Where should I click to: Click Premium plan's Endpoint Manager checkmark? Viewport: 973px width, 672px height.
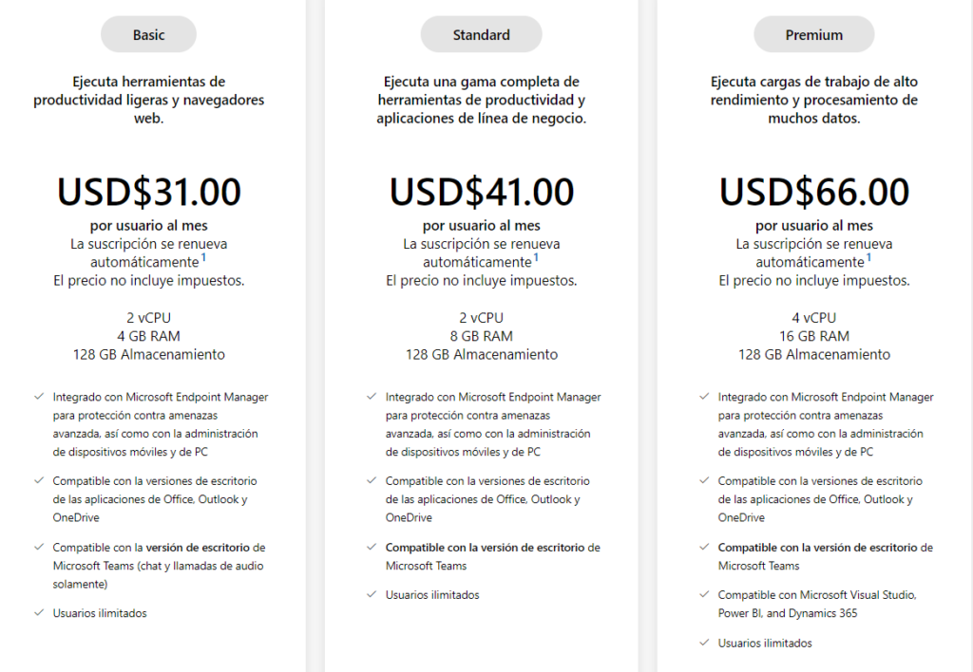pos(703,397)
